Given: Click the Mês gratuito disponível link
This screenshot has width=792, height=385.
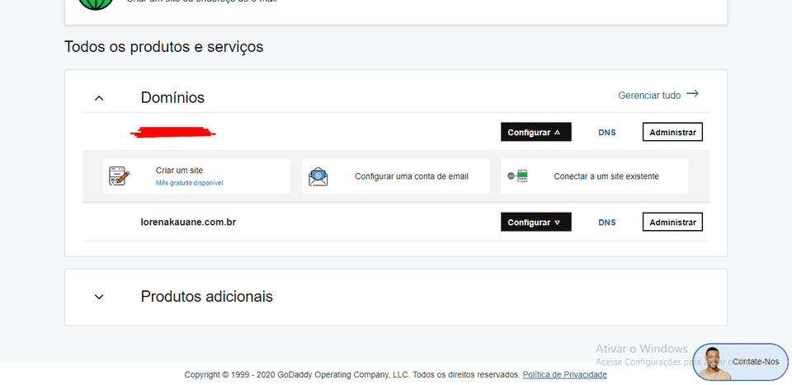Looking at the screenshot, I should (x=189, y=183).
